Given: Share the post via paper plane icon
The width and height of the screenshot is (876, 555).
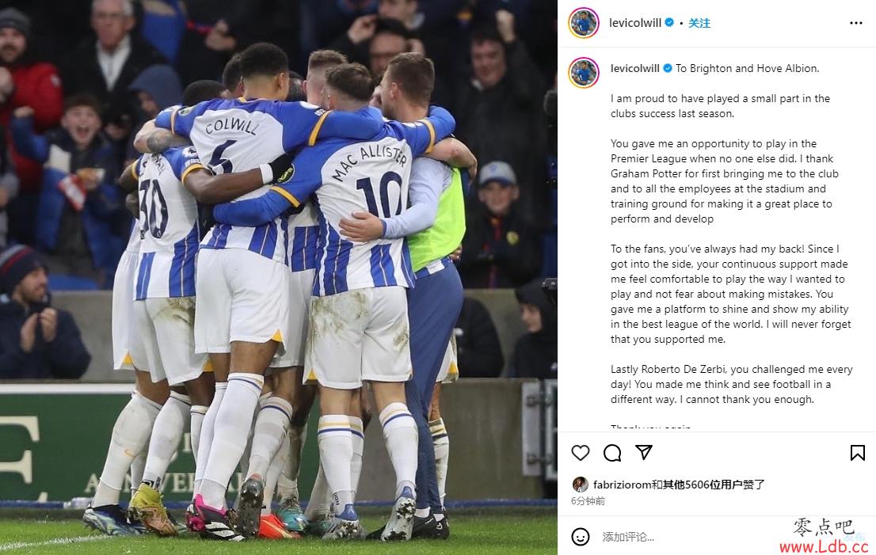Looking at the screenshot, I should (644, 452).
